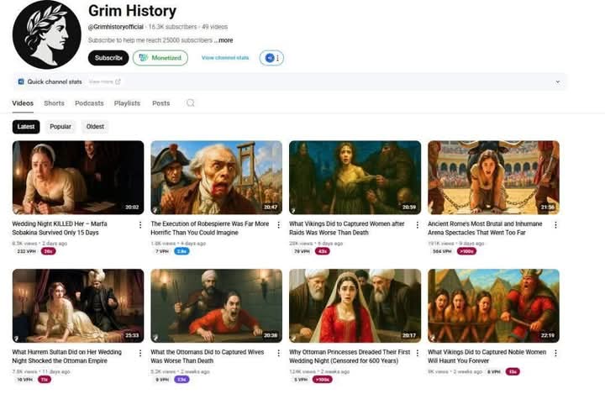Expand channel description with ...more
Screen dimensions: 605x394
pyautogui.click(x=224, y=40)
